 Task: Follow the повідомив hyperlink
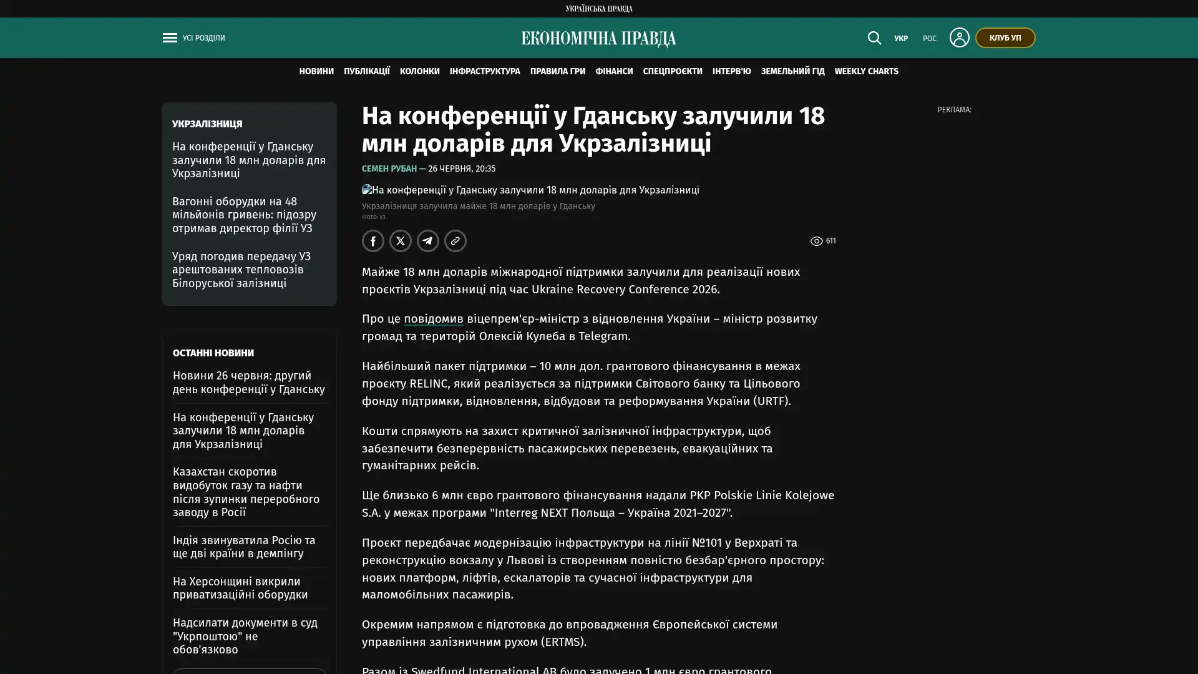(x=434, y=319)
